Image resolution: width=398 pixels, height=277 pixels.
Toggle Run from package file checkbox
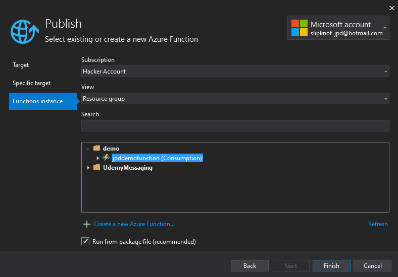pos(85,242)
